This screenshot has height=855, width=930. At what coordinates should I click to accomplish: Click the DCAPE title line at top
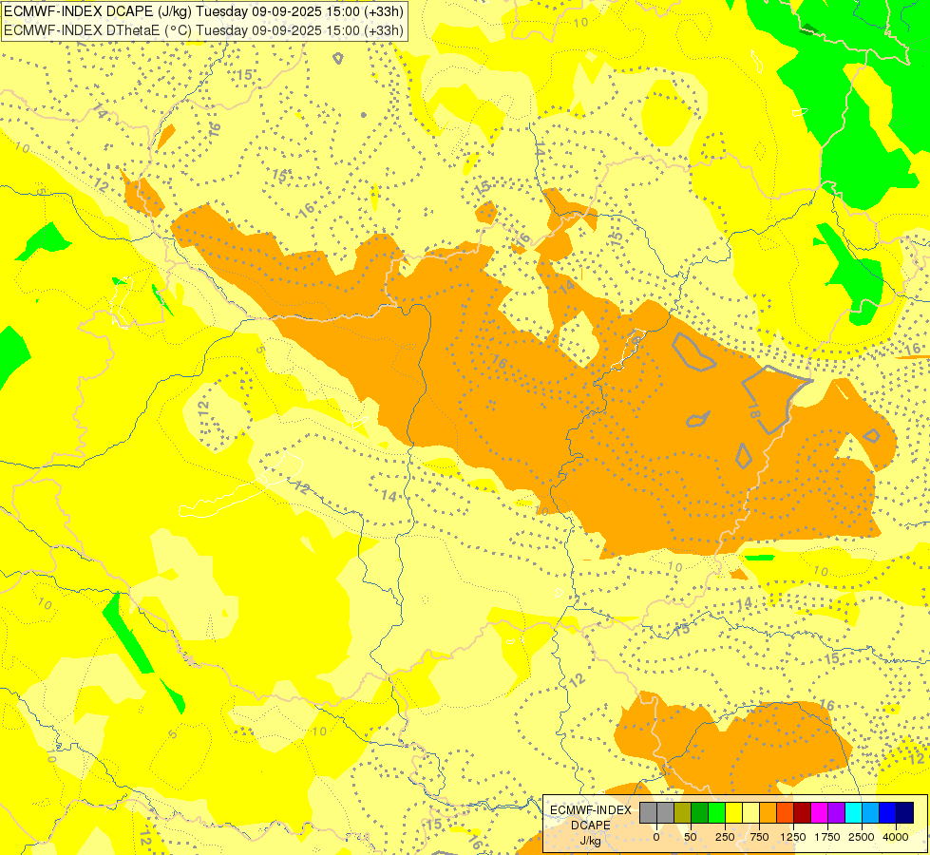tap(203, 11)
